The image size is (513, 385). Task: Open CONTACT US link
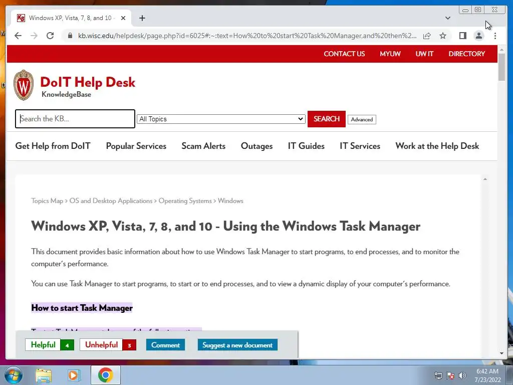344,54
